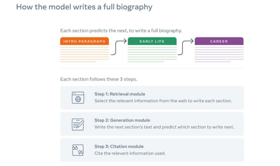
Task: Click the quotation marks citation icon
Action: pyautogui.click(x=78, y=150)
